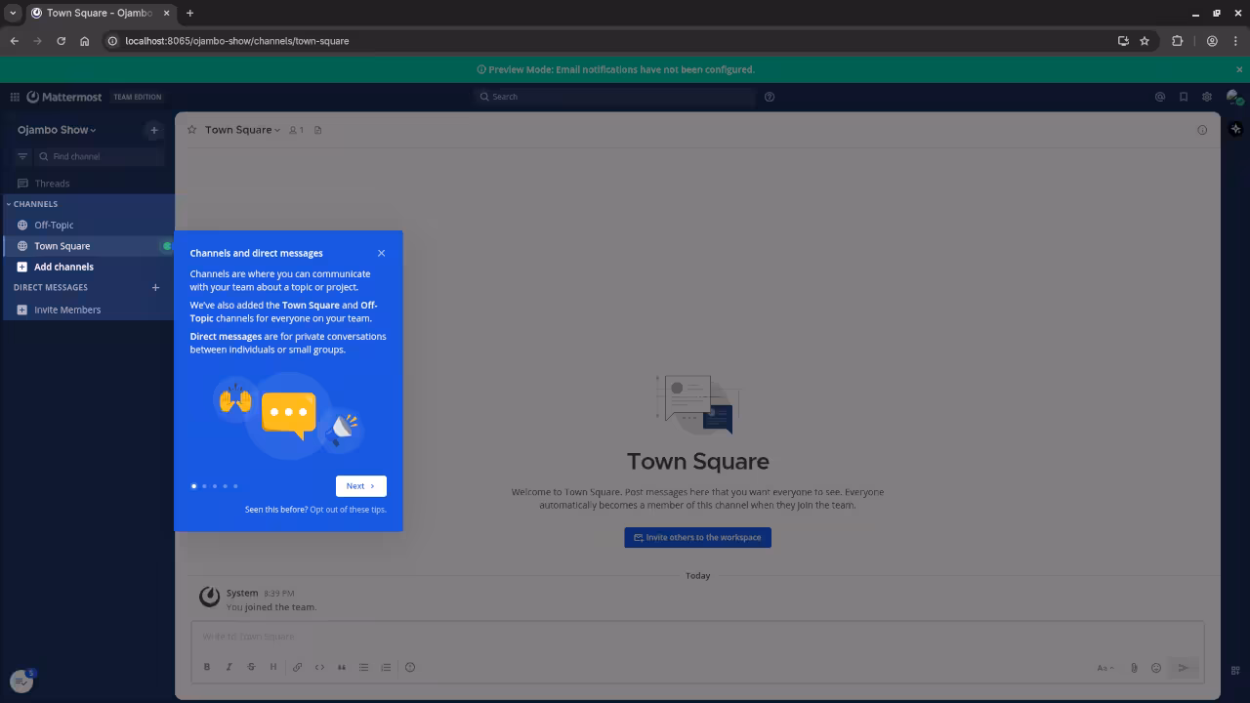View pinned messages in Town Square
Viewport: 1250px width, 703px height.
click(x=318, y=129)
